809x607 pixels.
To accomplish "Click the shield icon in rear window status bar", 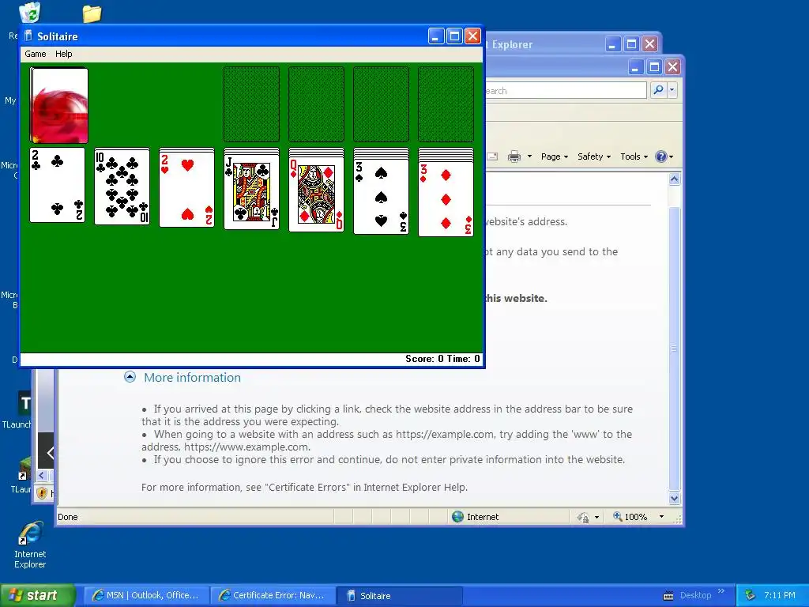I will [x=43, y=493].
